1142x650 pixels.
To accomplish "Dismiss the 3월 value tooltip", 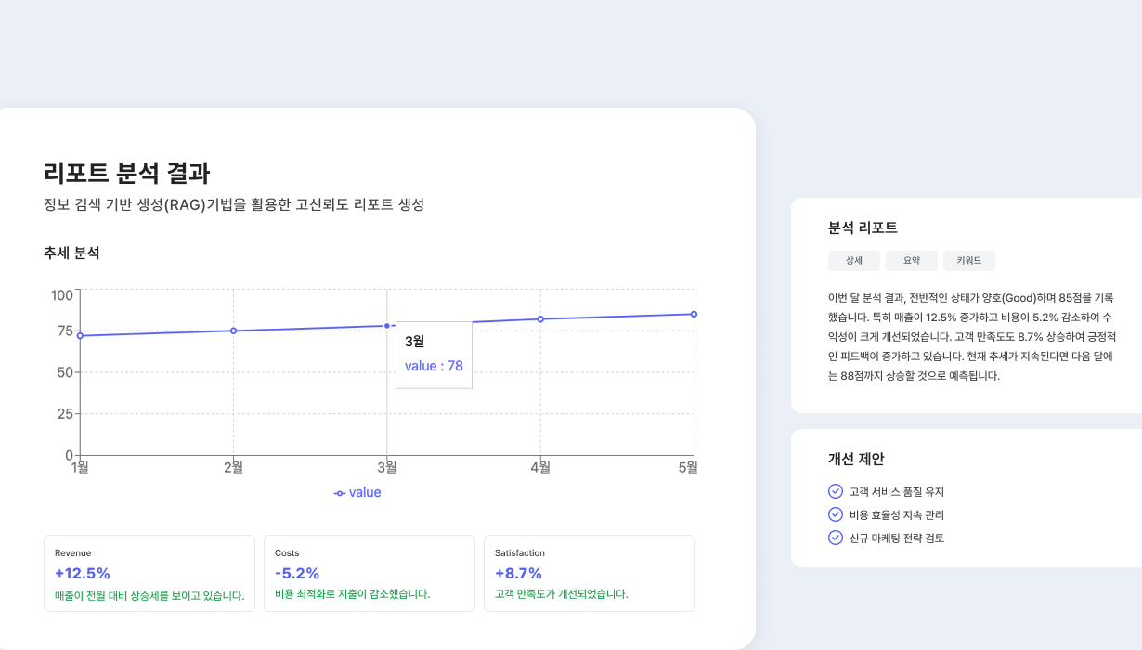I will click(x=434, y=355).
